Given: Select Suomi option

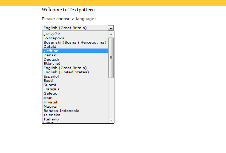Looking at the screenshot, I should pyautogui.click(x=75, y=85).
